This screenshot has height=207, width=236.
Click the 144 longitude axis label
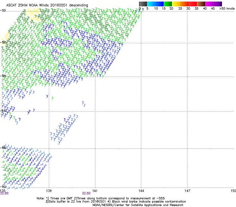pos(141,191)
